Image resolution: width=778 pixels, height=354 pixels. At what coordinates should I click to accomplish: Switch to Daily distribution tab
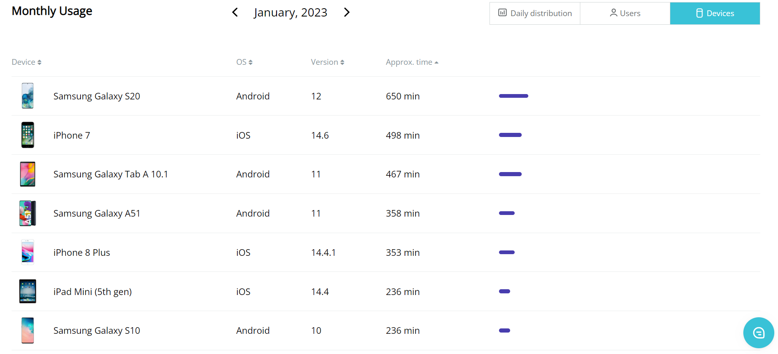tap(535, 13)
